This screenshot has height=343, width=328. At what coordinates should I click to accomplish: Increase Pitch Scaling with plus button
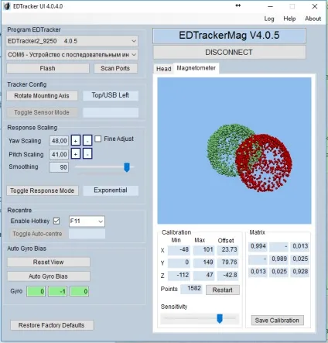point(76,154)
